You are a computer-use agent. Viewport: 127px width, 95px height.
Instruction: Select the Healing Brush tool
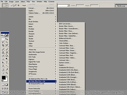(x=3, y=49)
